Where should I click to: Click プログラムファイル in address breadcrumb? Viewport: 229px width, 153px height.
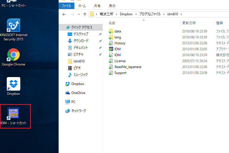(150, 14)
